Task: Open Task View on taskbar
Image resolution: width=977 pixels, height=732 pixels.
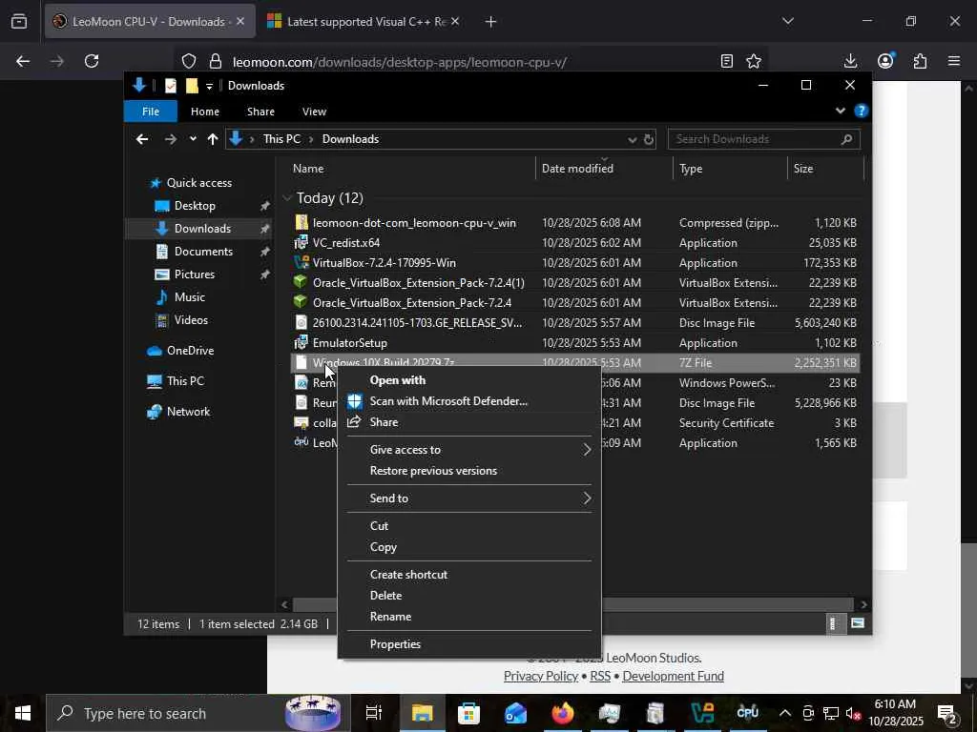Action: pyautogui.click(x=373, y=713)
